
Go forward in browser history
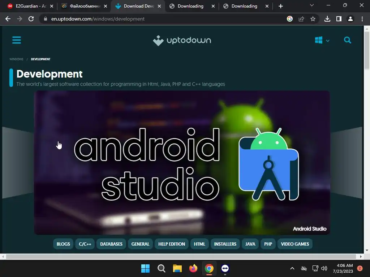pos(20,19)
